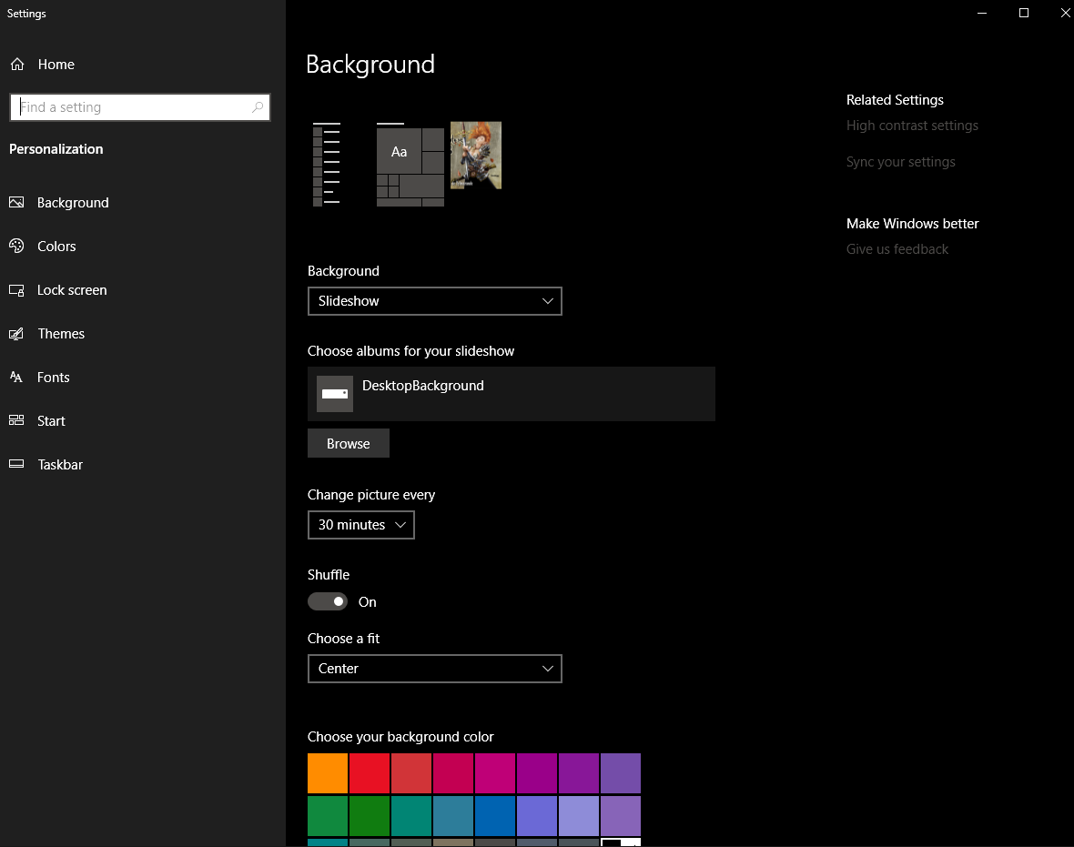The image size is (1074, 847).
Task: Click the Fonts icon in sidebar
Action: coord(16,378)
